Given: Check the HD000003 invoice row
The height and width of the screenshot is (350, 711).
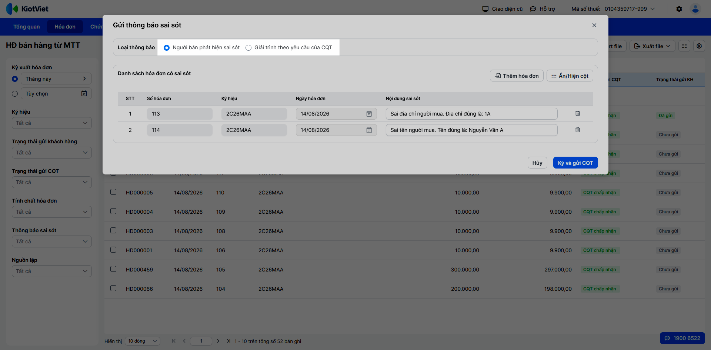Looking at the screenshot, I should pos(113,230).
